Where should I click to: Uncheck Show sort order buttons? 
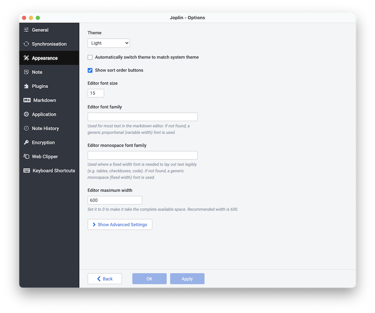coord(90,70)
